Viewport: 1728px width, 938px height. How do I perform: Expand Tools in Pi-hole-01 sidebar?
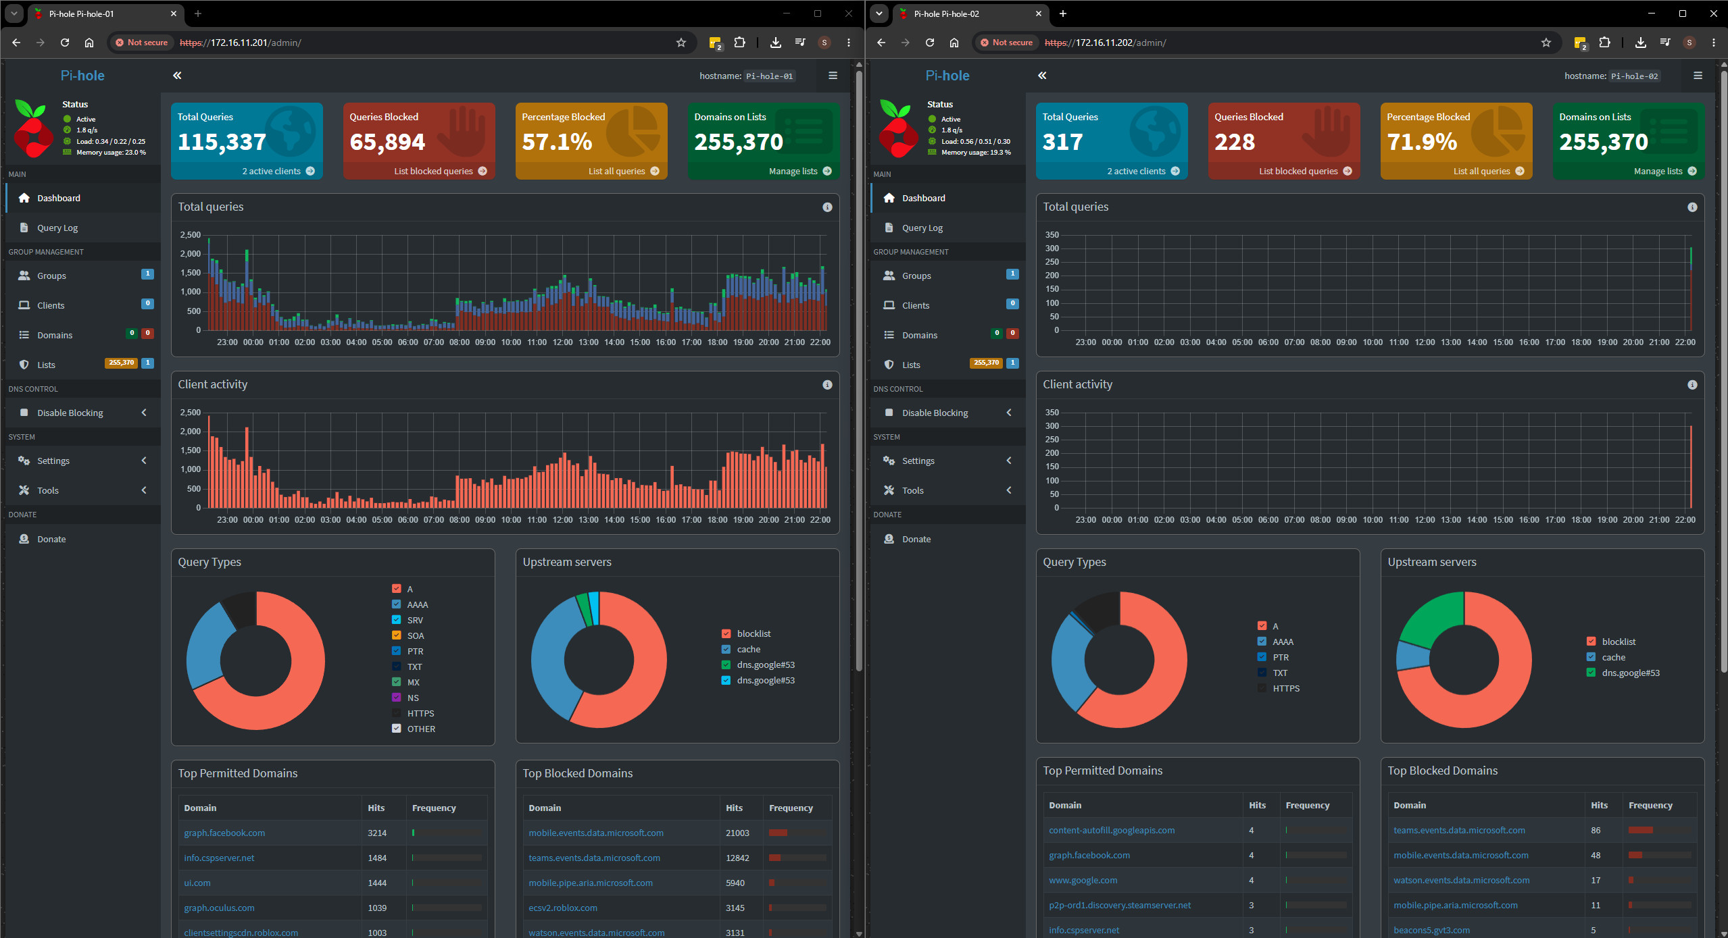tap(83, 490)
